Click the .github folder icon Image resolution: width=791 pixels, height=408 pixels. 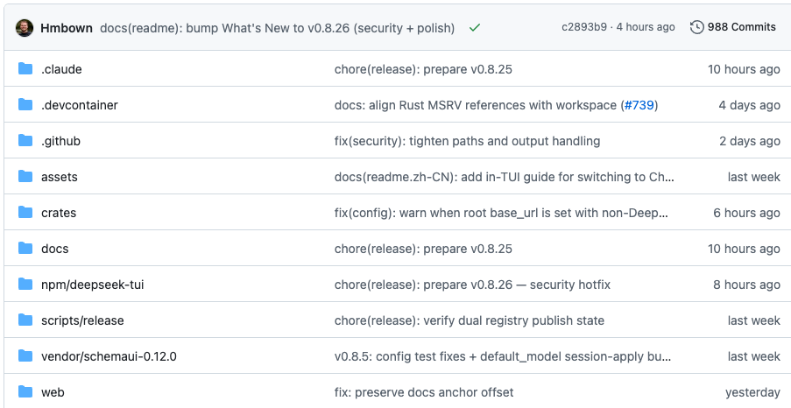(x=25, y=141)
